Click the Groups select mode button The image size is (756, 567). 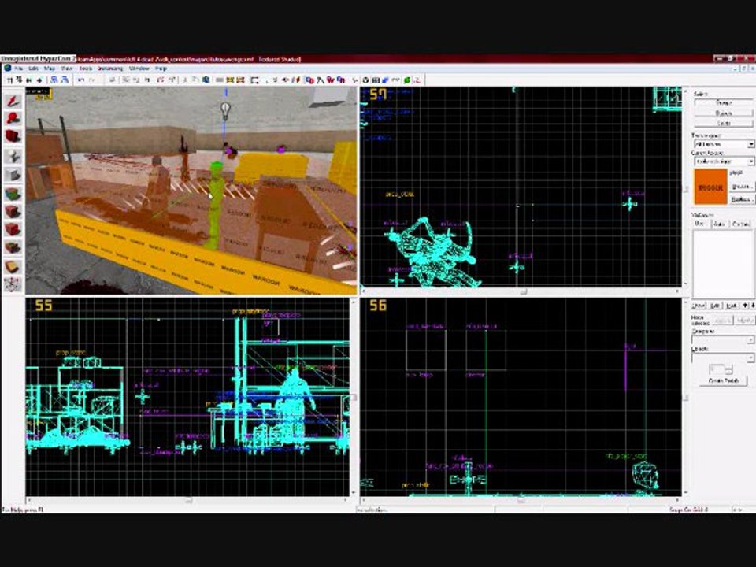click(x=723, y=102)
